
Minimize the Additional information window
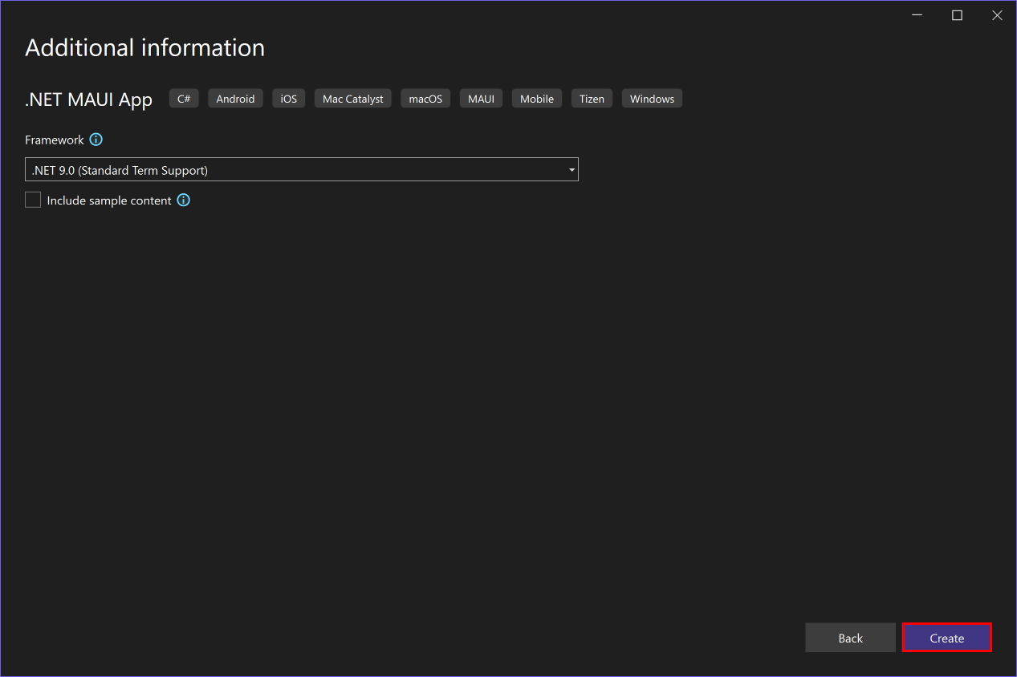(917, 14)
